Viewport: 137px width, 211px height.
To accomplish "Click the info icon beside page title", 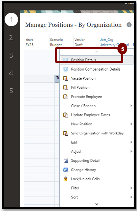I will click(x=129, y=25).
